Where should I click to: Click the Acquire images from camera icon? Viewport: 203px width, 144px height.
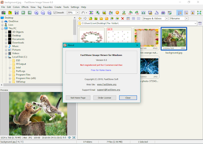tap(3, 13)
